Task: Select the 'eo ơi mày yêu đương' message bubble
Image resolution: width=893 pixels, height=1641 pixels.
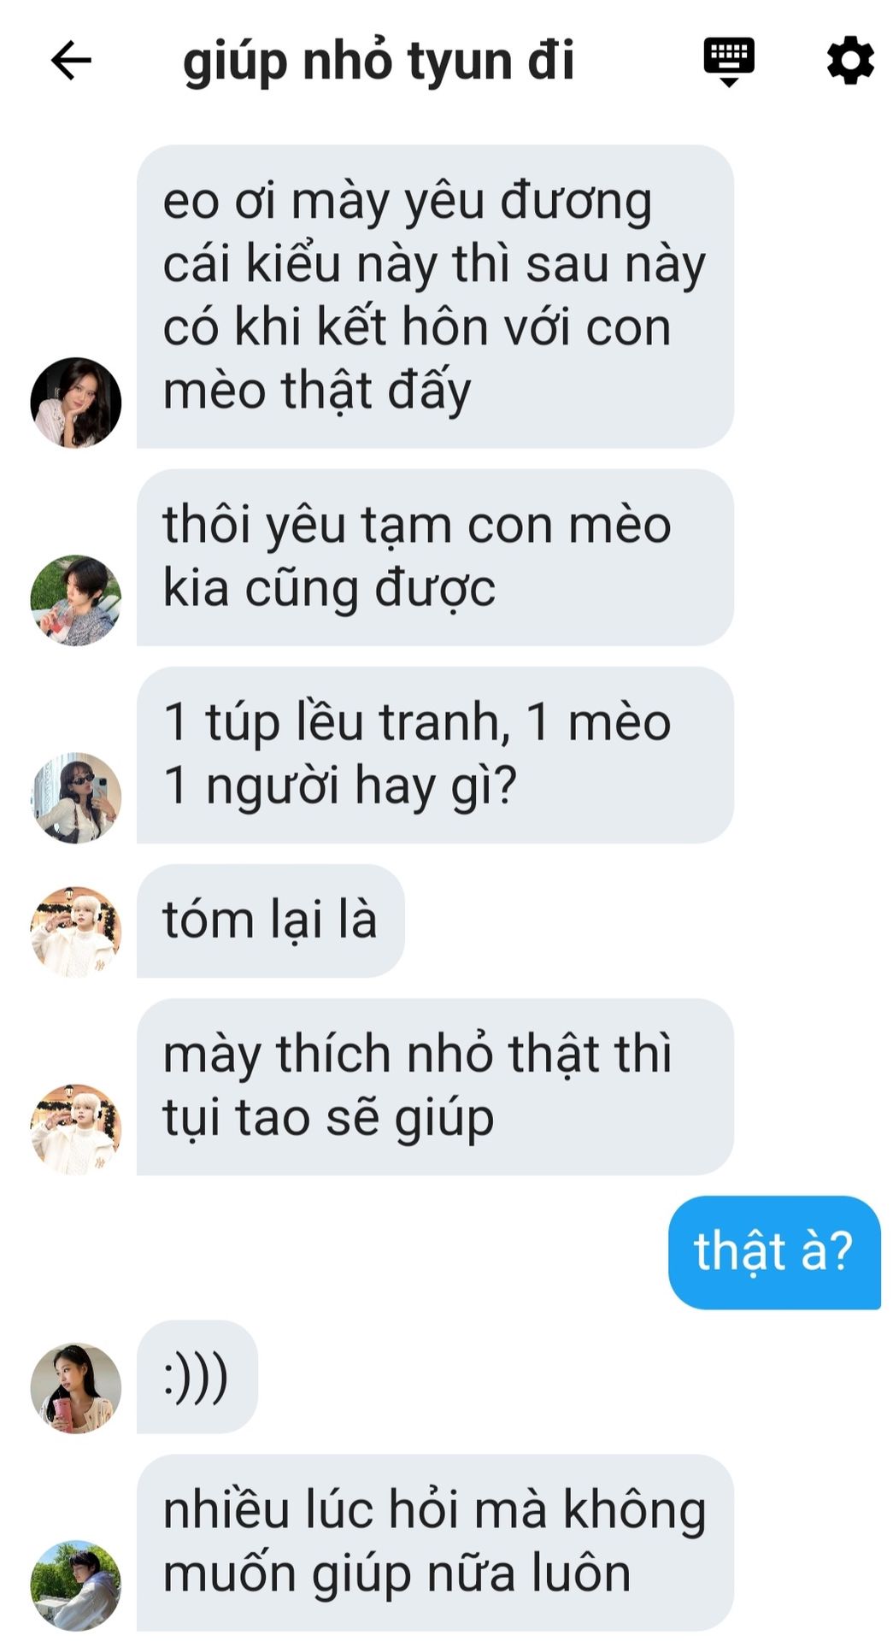Action: [x=435, y=297]
